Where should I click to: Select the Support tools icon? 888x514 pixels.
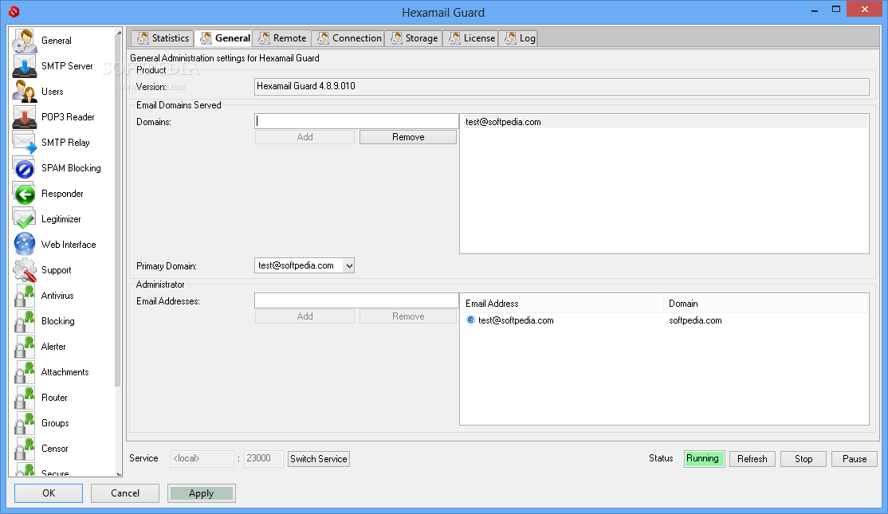click(x=25, y=270)
